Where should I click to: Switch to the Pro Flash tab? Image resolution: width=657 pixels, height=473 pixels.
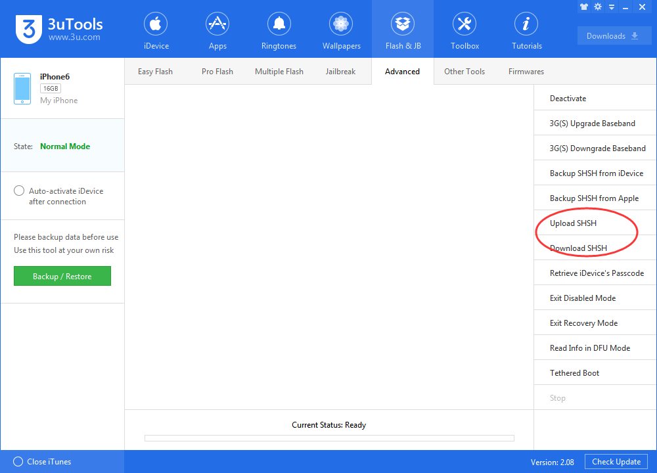coord(217,72)
